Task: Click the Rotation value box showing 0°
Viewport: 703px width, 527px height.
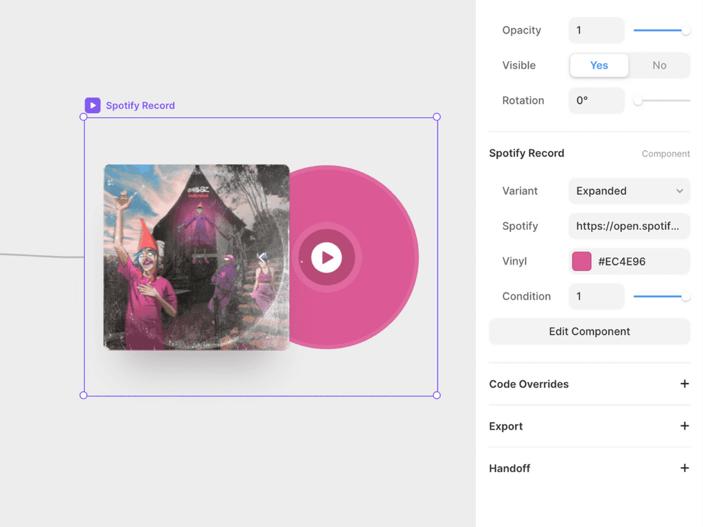Action: click(596, 100)
